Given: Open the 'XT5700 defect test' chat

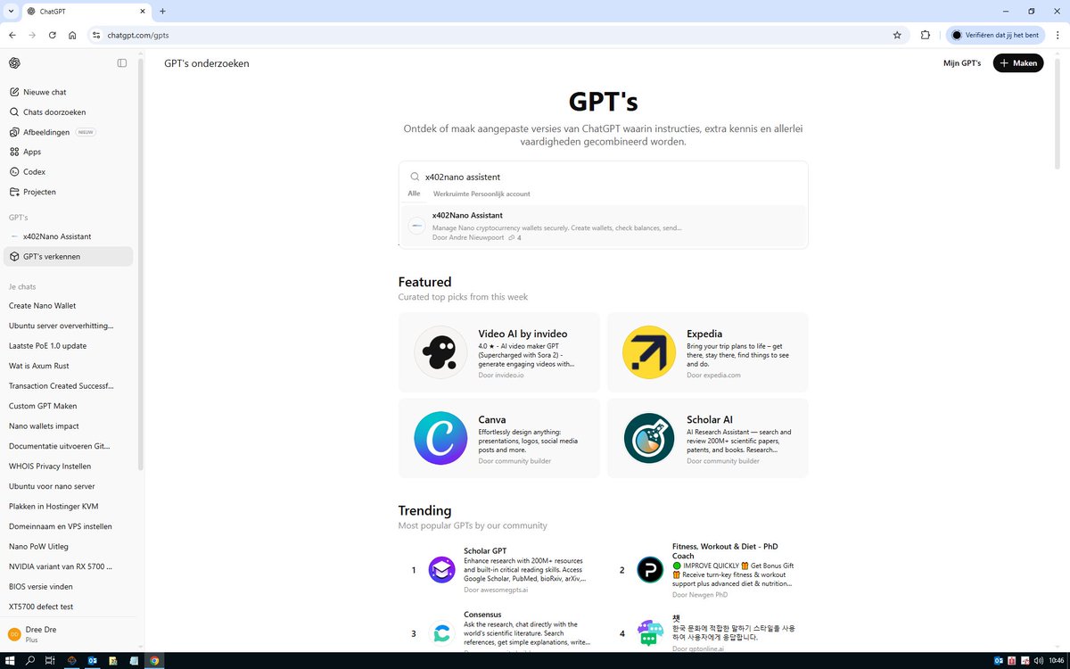Looking at the screenshot, I should pyautogui.click(x=69, y=607).
